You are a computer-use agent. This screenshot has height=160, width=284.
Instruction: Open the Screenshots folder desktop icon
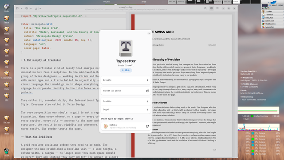coord(7,75)
